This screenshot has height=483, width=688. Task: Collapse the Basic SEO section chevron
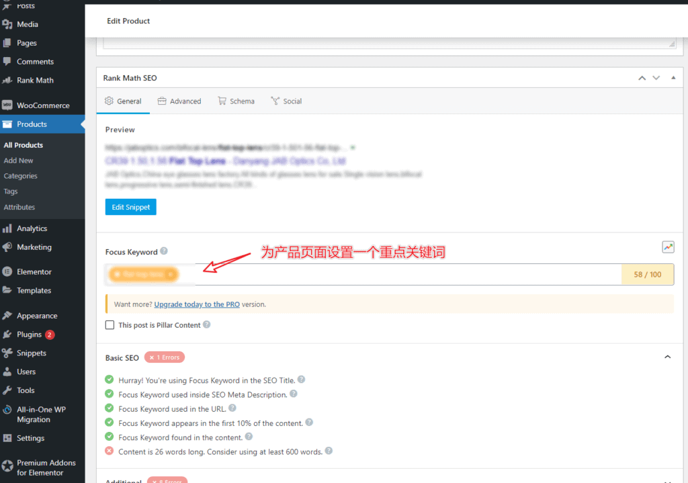[667, 357]
